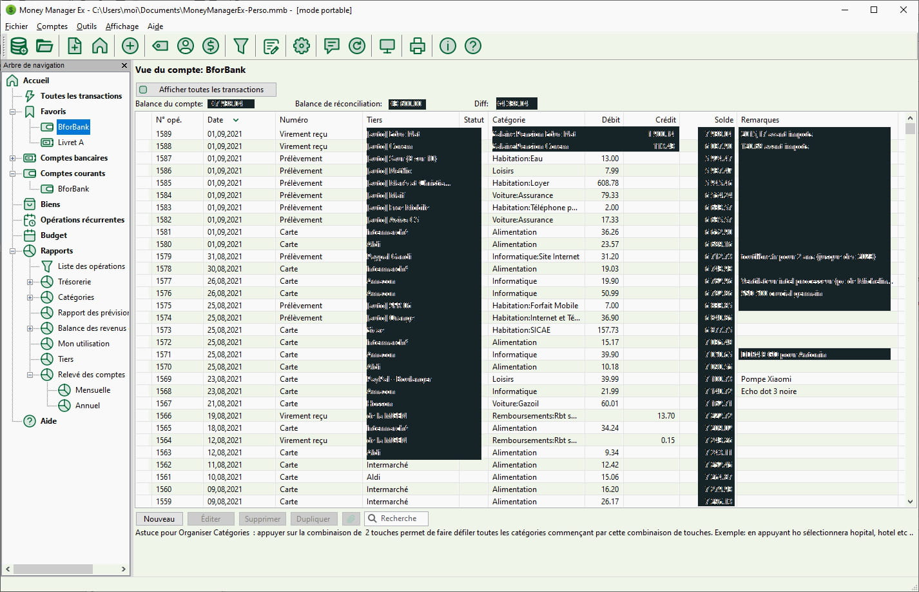Screen dimensions: 919x592
Task: Click in the Recherche search field
Action: (401, 518)
